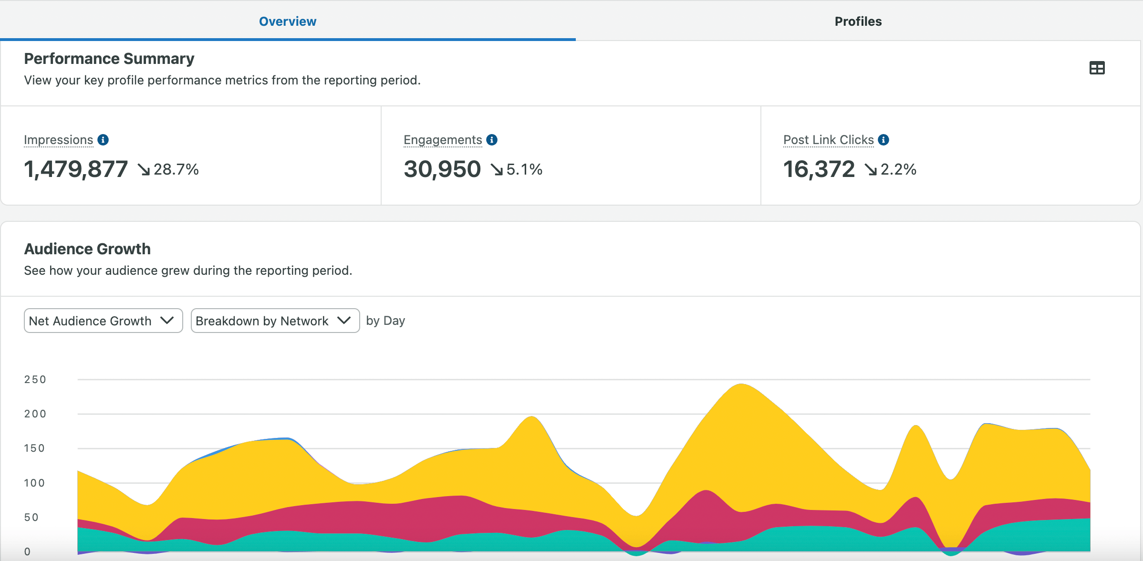
Task: Open the Breakdown by Network dropdown
Action: [275, 321]
